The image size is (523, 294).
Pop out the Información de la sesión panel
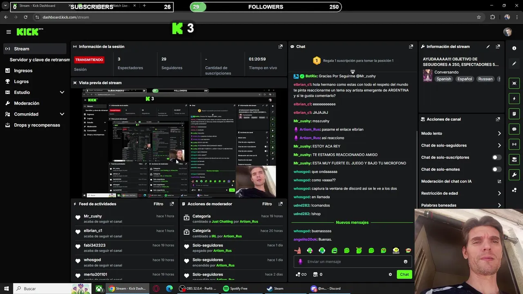pos(280,47)
